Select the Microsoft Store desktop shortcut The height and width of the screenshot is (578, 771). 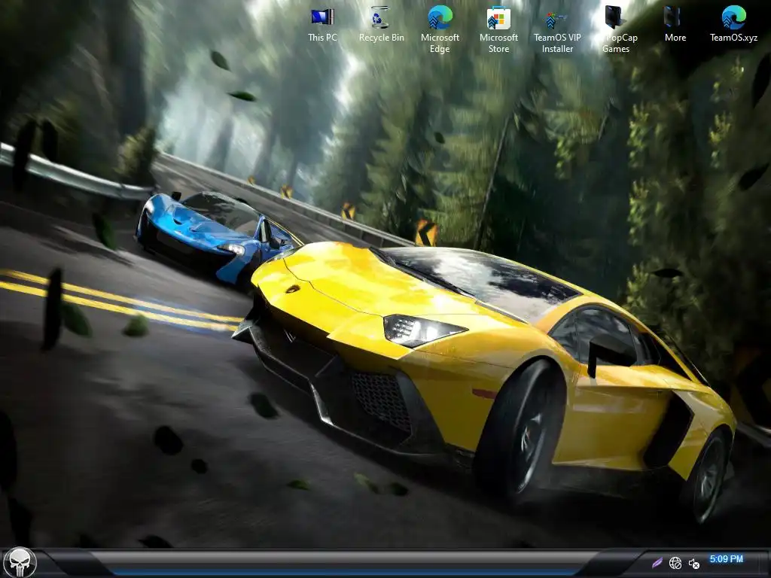click(498, 29)
